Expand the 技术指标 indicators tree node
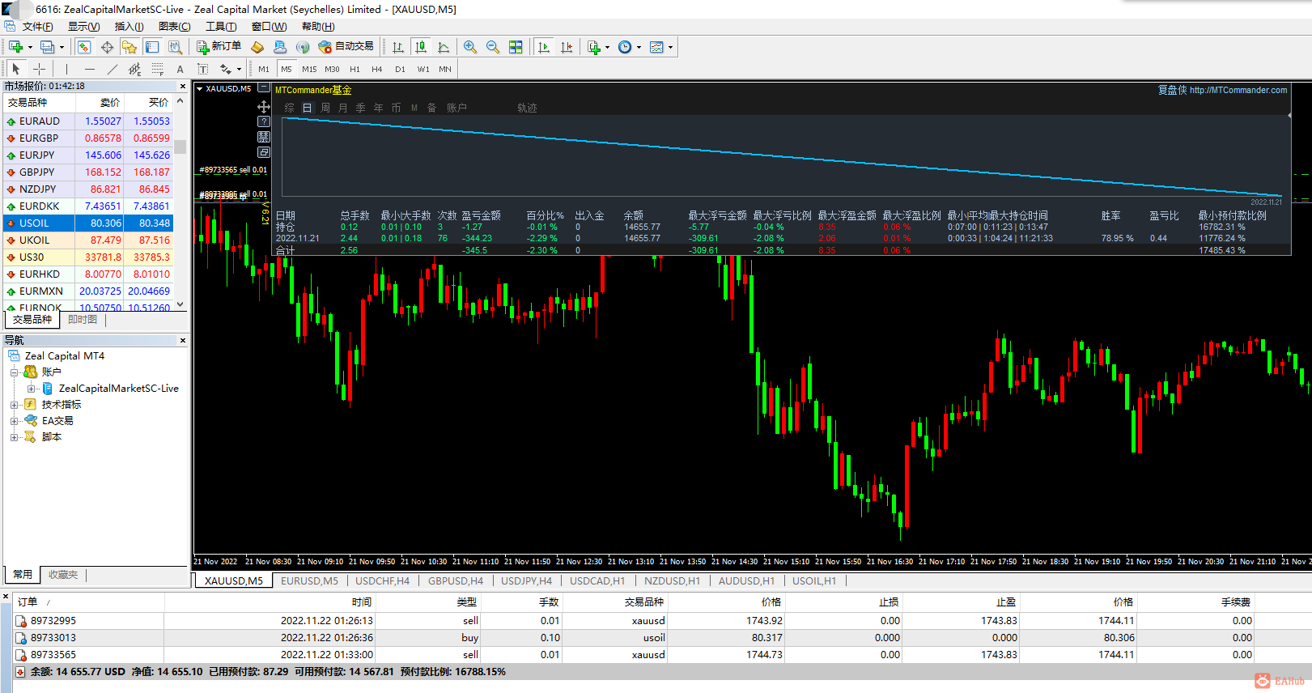 coord(14,405)
